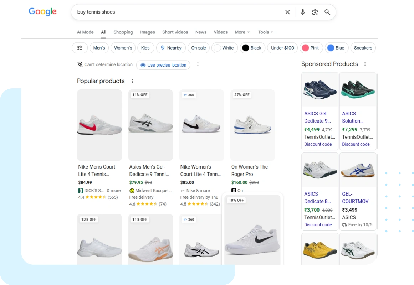Switch to the Images tab
414x285 pixels.
[148, 32]
